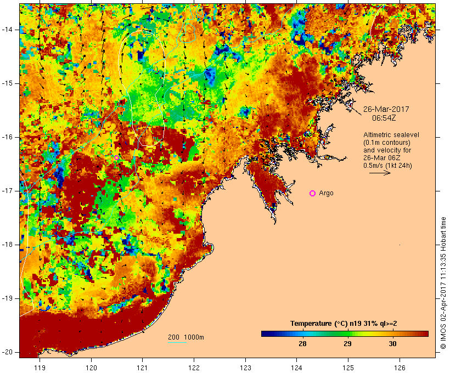The height and width of the screenshot is (373, 450).
Task: Click the '120' longitude axis label
Action: (x=91, y=368)
